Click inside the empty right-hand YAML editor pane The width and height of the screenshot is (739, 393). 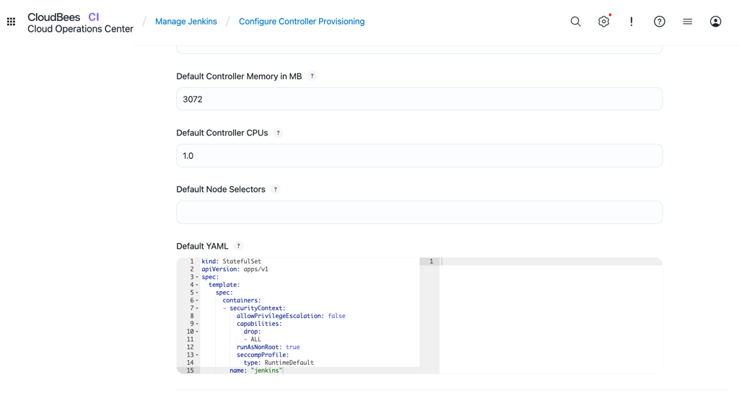pos(551,315)
